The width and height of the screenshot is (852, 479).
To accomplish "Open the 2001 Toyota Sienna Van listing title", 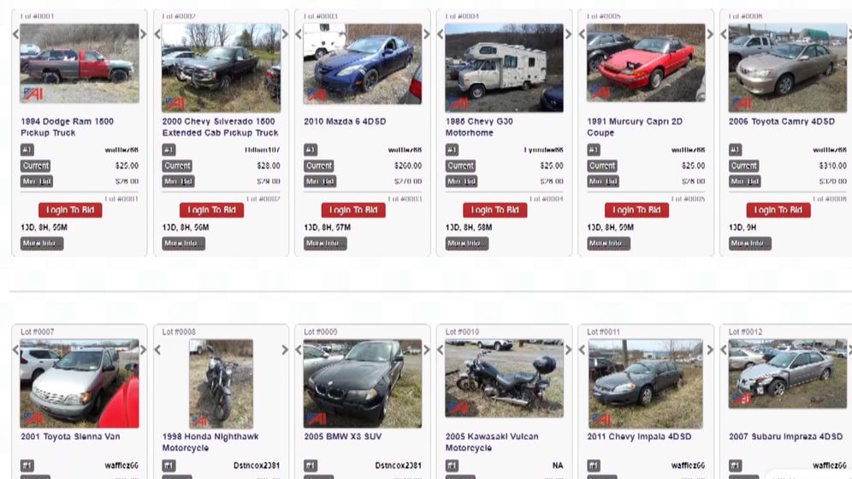I will point(71,436).
